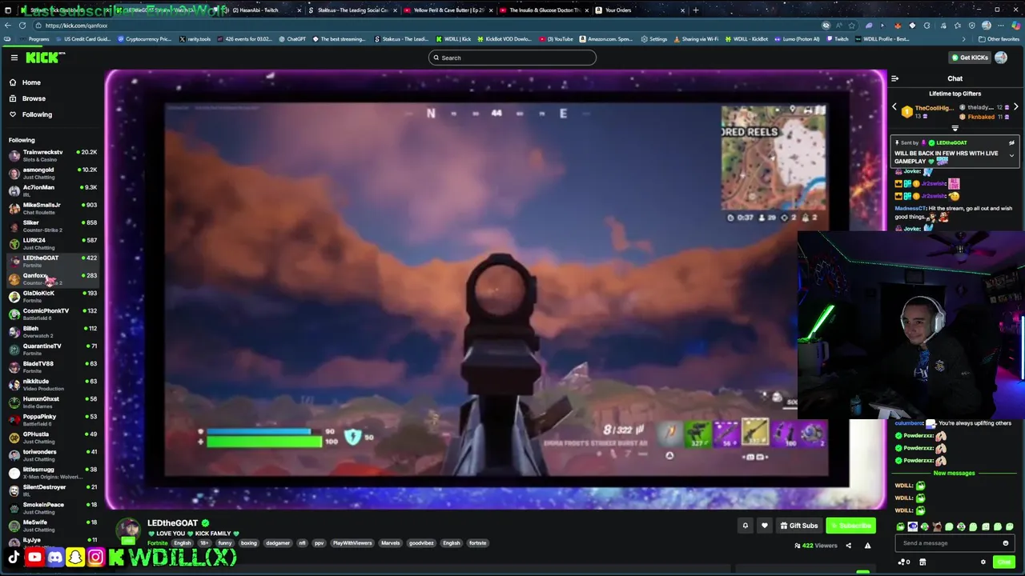Click the Gift Subs button
1025x576 pixels.
(799, 526)
